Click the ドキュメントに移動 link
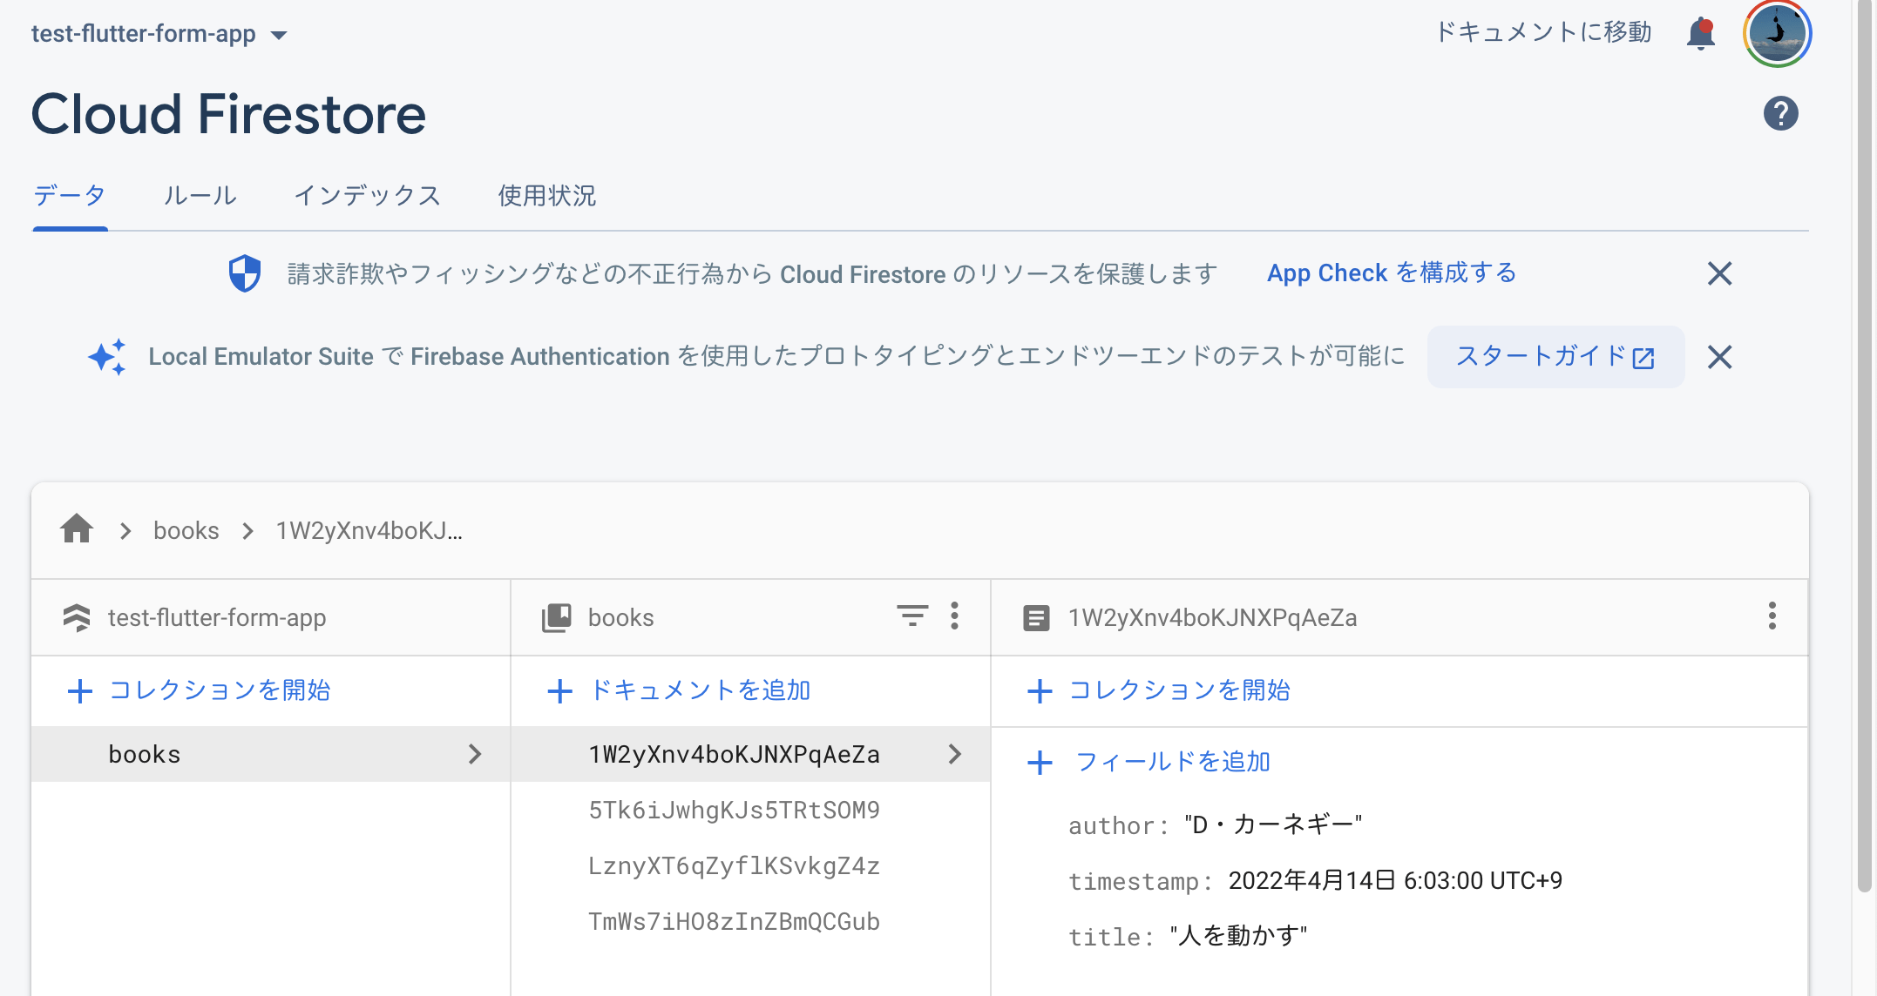The width and height of the screenshot is (1877, 996). point(1543,32)
